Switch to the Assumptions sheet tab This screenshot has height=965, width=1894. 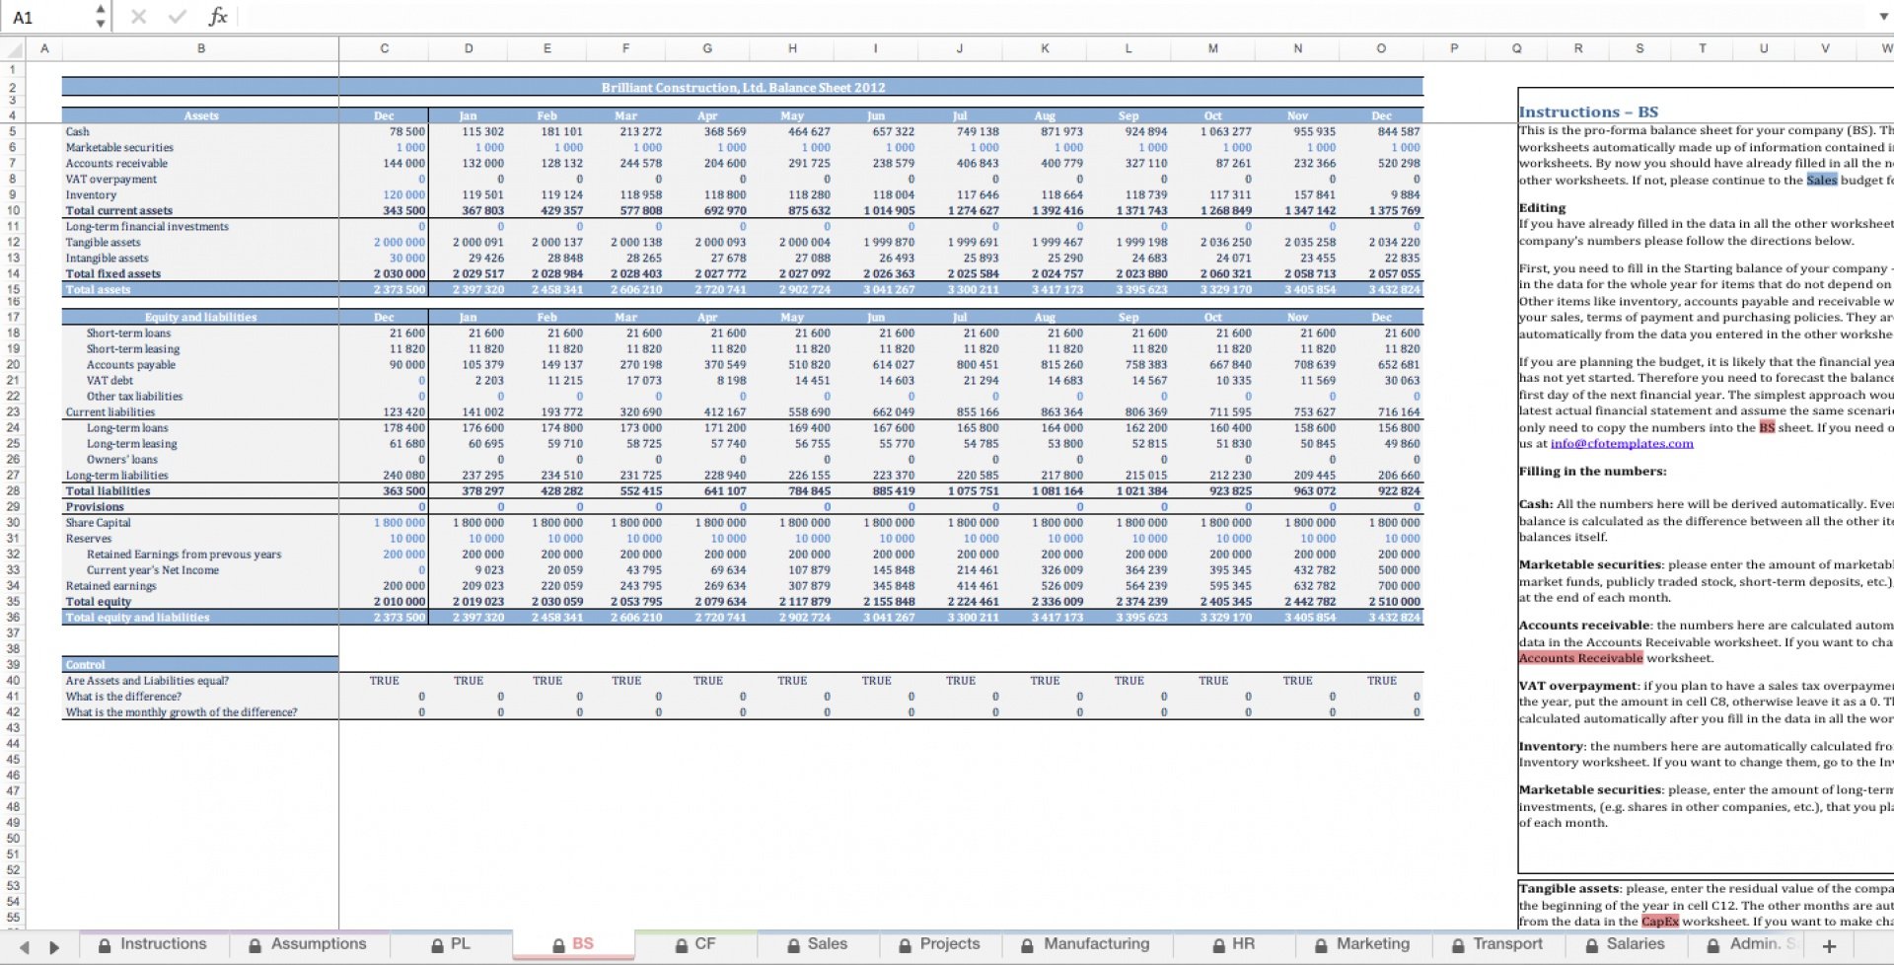pyautogui.click(x=308, y=944)
